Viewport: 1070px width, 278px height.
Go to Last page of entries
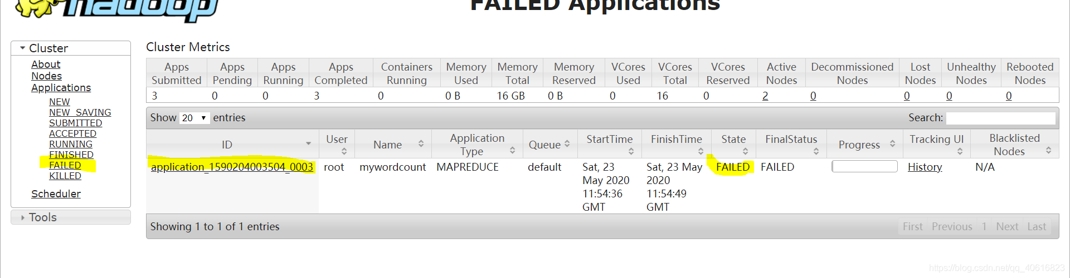[x=1037, y=227]
